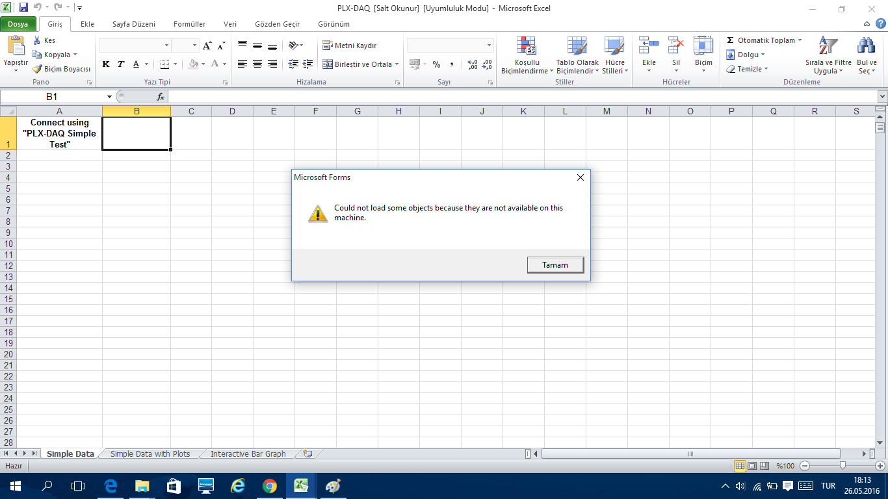888x499 pixels.
Task: Toggle italic with the T button
Action: (120, 64)
